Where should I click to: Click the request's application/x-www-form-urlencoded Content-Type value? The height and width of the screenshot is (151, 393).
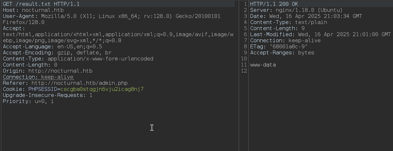(x=100, y=59)
